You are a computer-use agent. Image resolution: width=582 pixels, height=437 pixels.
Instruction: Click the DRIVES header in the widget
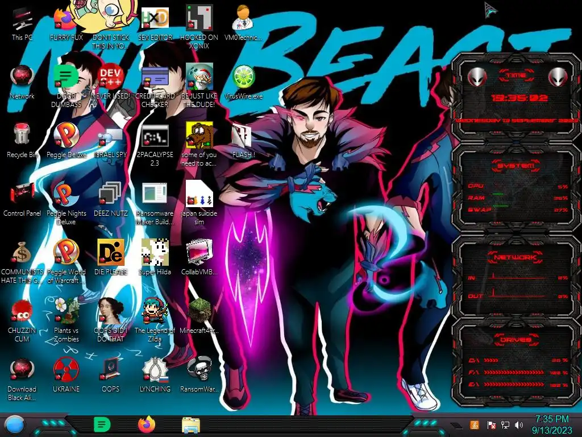[516, 340]
